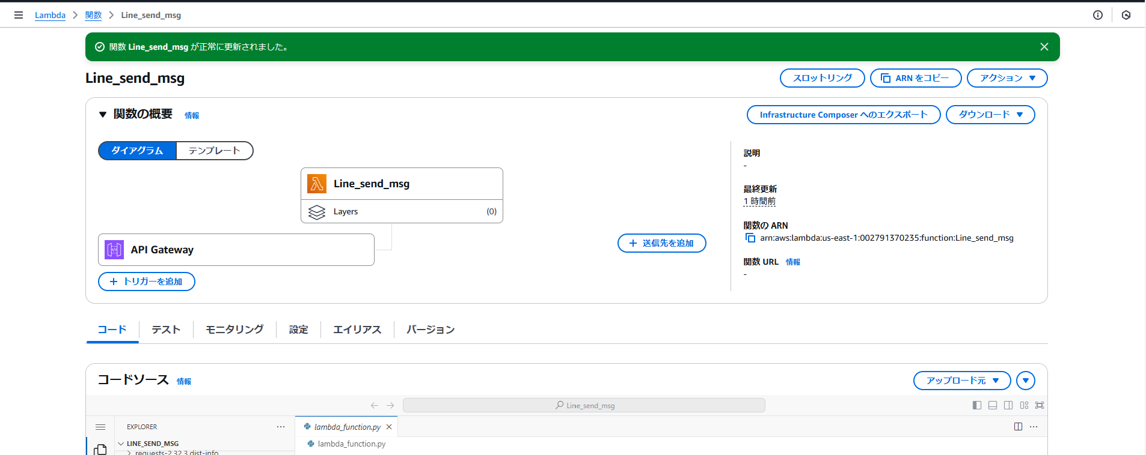Click the Line_send_msg editor search field

[584, 405]
